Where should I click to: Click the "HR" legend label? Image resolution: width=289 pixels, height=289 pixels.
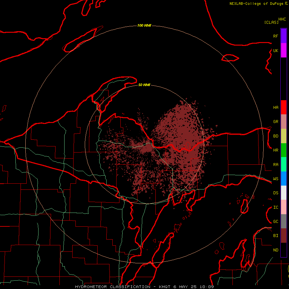(x=276, y=150)
